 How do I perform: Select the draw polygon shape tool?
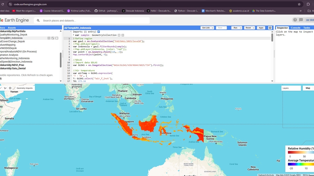5,88
